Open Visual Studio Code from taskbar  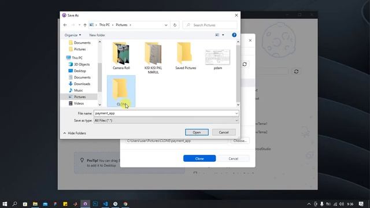click(105, 204)
